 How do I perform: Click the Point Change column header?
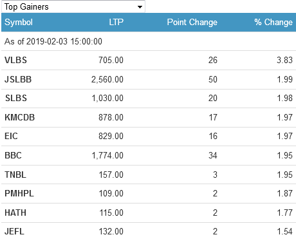192,23
